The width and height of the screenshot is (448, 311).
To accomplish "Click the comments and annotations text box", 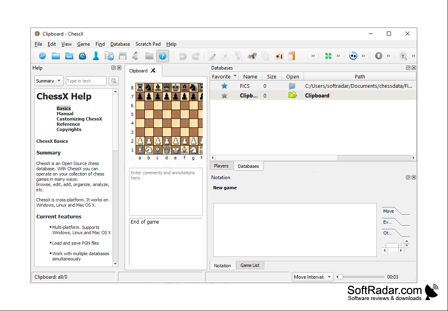I will click(166, 192).
